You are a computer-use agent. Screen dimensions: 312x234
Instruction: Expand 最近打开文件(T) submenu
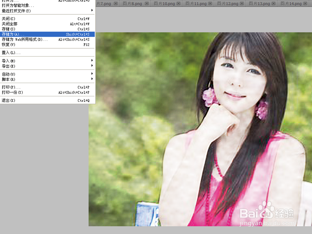coord(47,11)
